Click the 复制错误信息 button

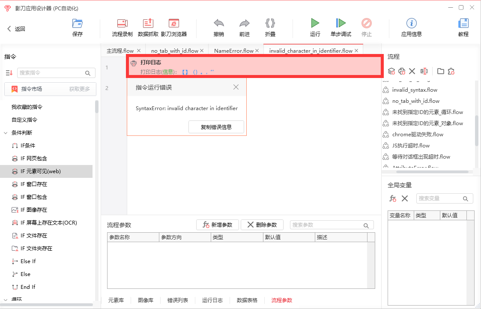tap(216, 126)
